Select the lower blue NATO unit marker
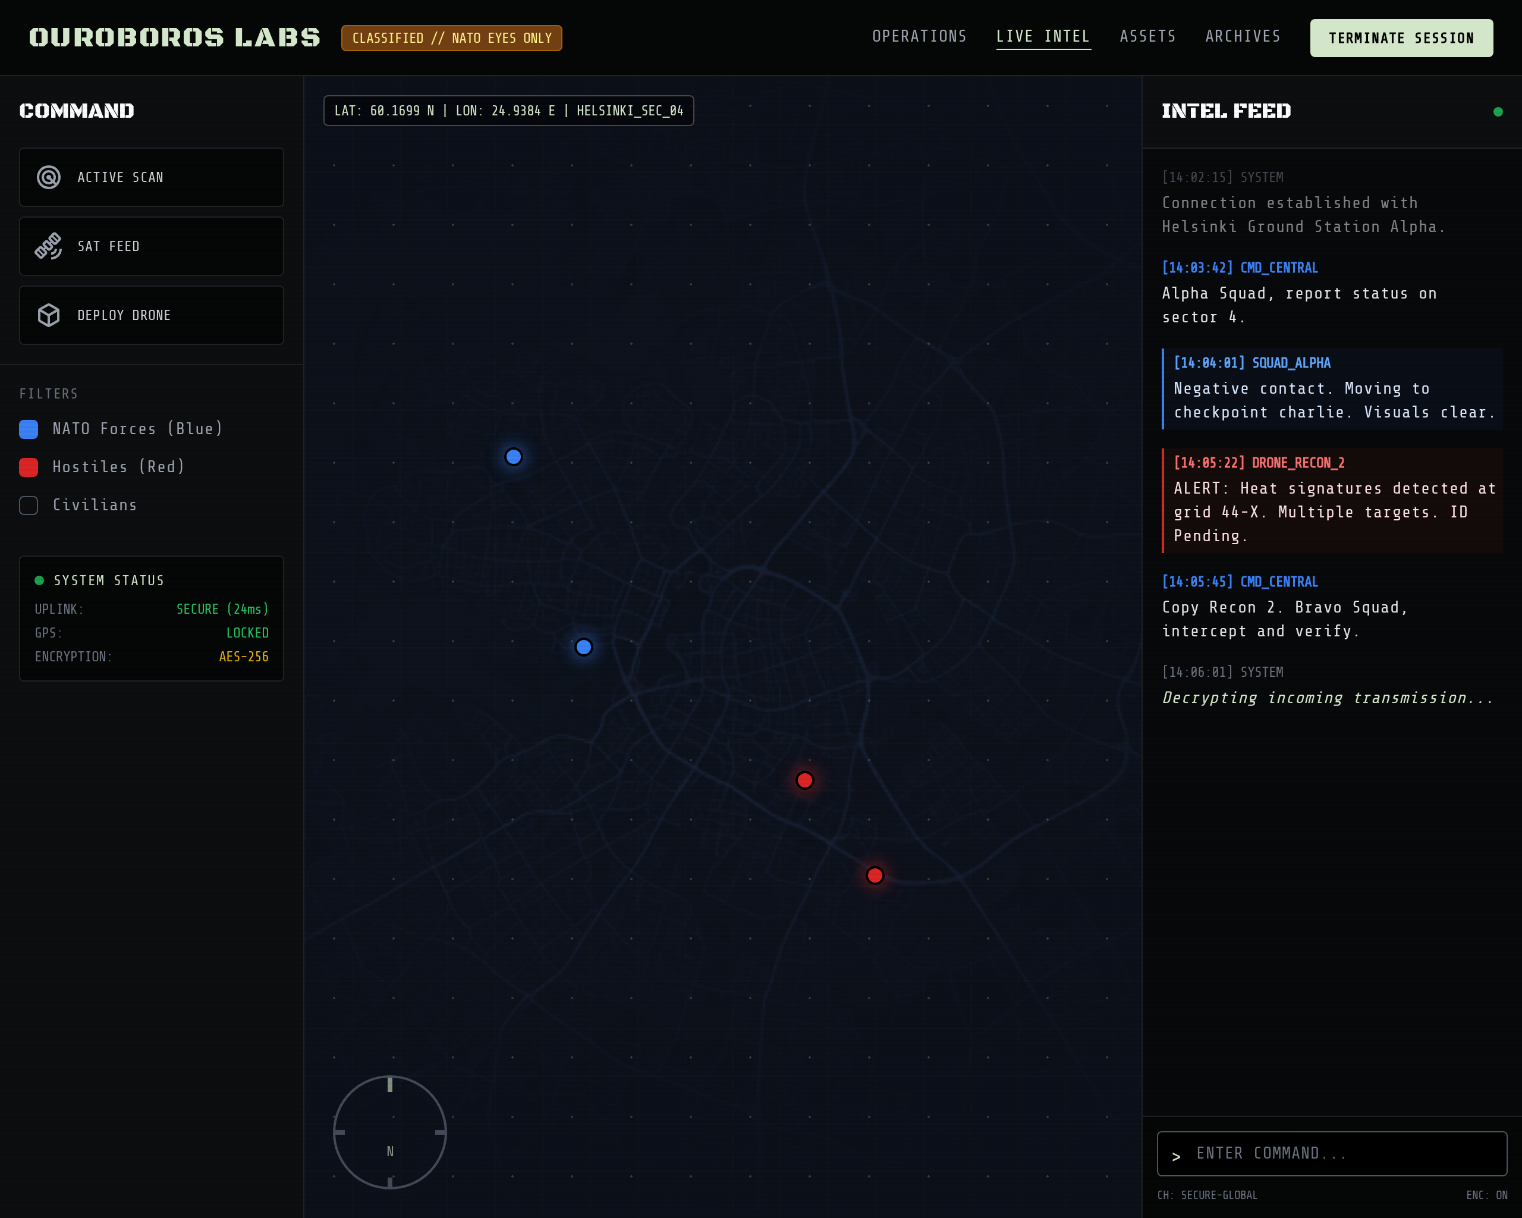This screenshot has width=1522, height=1218. [583, 646]
